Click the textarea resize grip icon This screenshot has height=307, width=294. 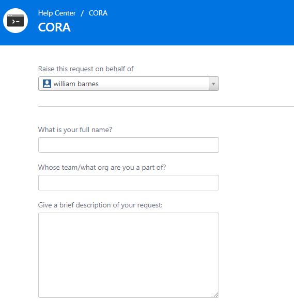(216, 295)
